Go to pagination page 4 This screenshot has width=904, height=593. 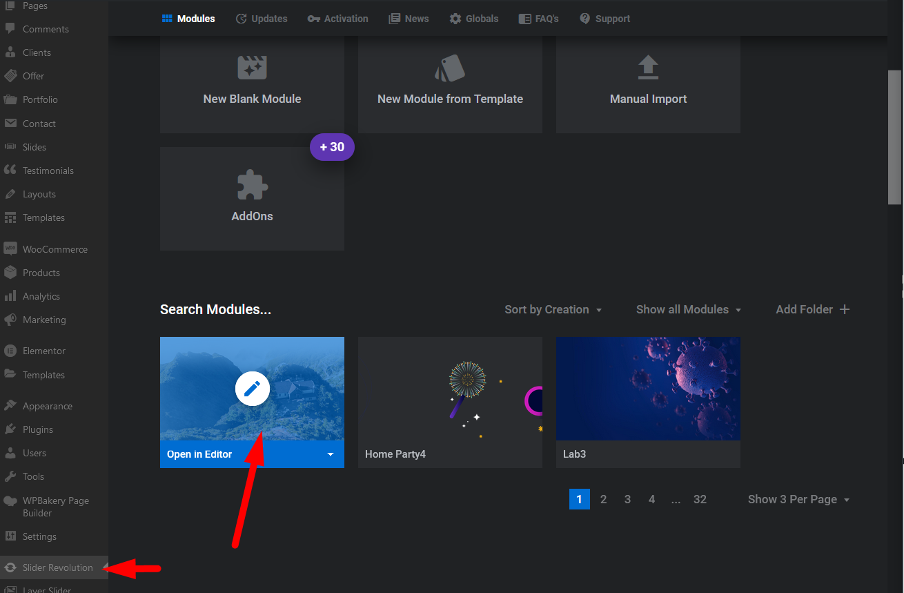pos(651,499)
